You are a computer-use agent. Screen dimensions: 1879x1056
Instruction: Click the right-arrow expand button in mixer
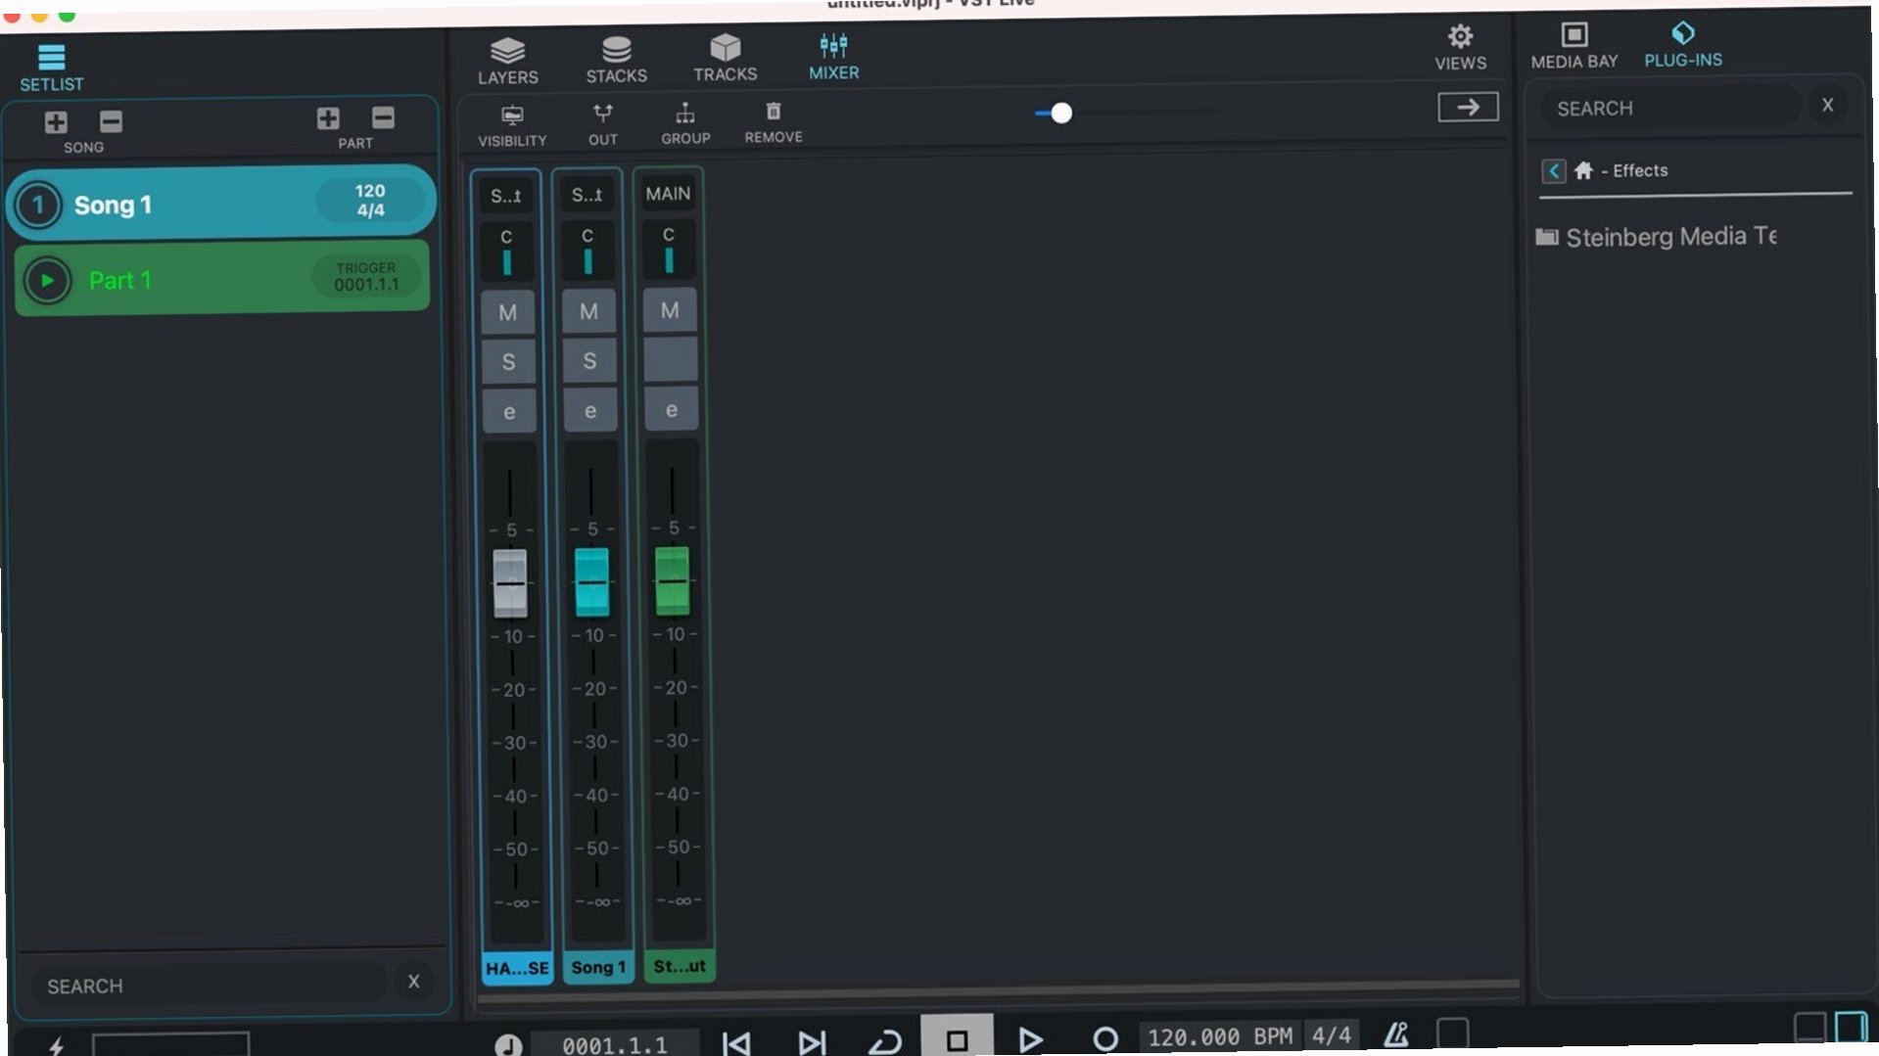(1467, 107)
